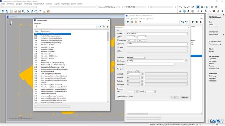Click lookup button beside Strichart field
The width and height of the screenshot is (225, 126).
pyautogui.click(x=155, y=91)
